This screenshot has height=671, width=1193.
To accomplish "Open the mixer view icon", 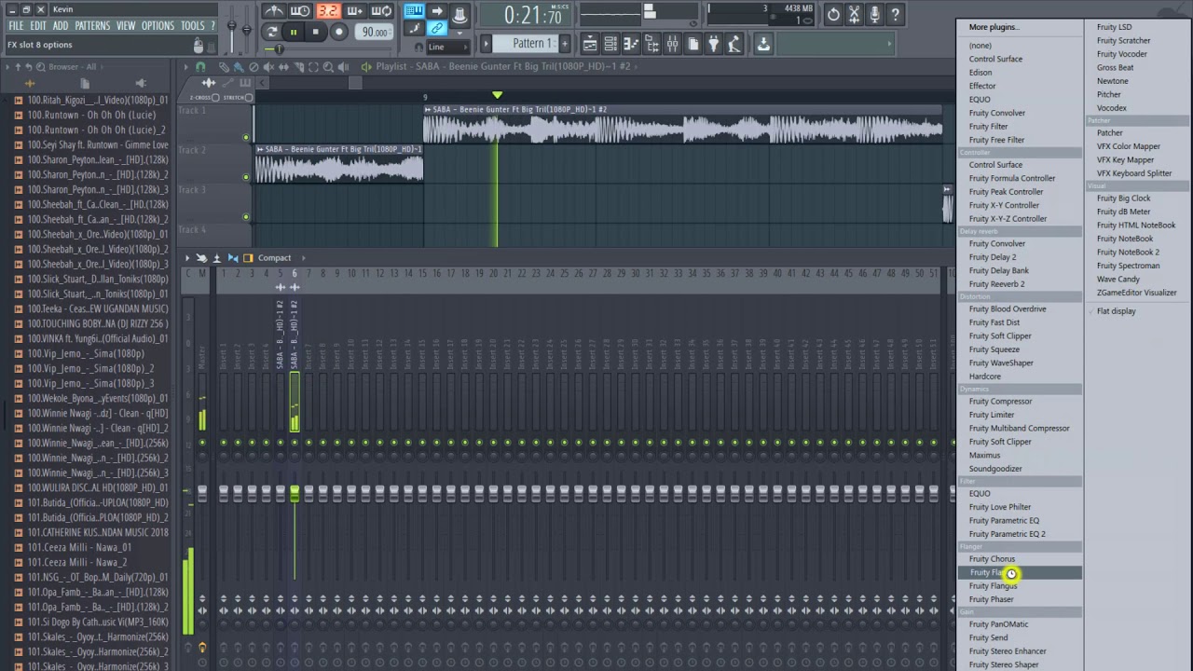I will 672,44.
